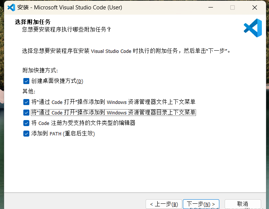
Task: Click the instruction text mentioning Visual Studio Code
Action: [126, 51]
